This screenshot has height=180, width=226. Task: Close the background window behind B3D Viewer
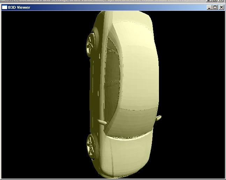pyautogui.click(x=221, y=1)
